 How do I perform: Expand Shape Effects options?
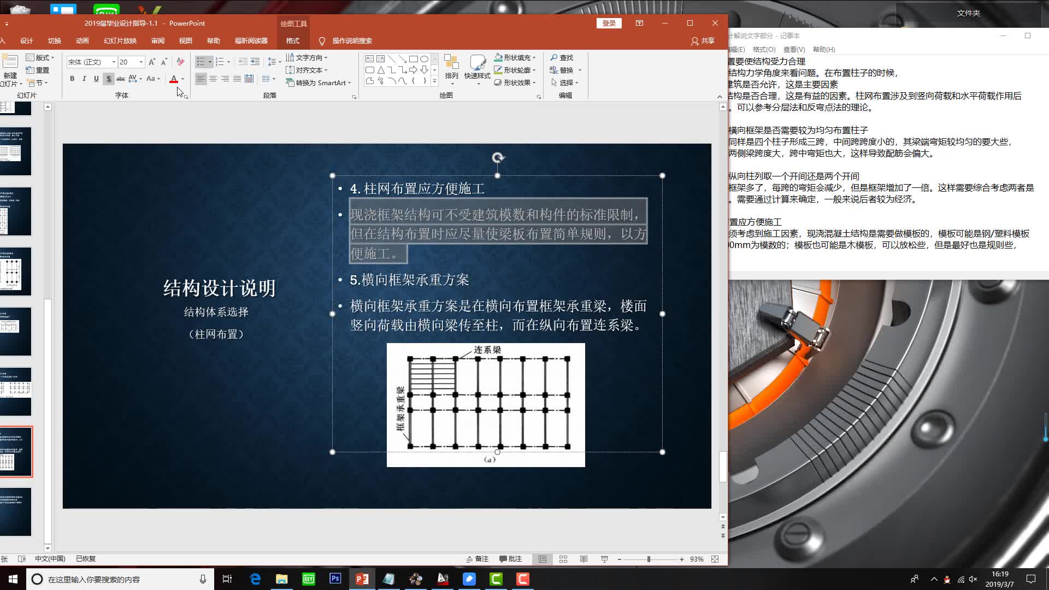pyautogui.click(x=534, y=82)
